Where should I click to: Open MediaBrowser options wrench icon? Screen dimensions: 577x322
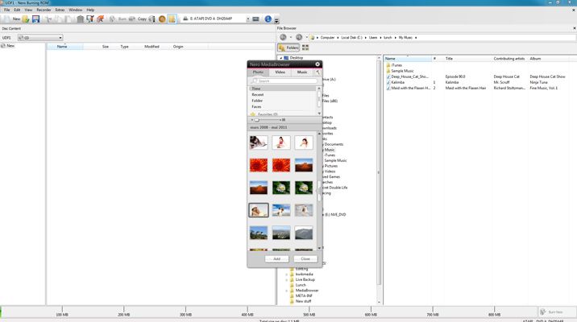click(318, 72)
